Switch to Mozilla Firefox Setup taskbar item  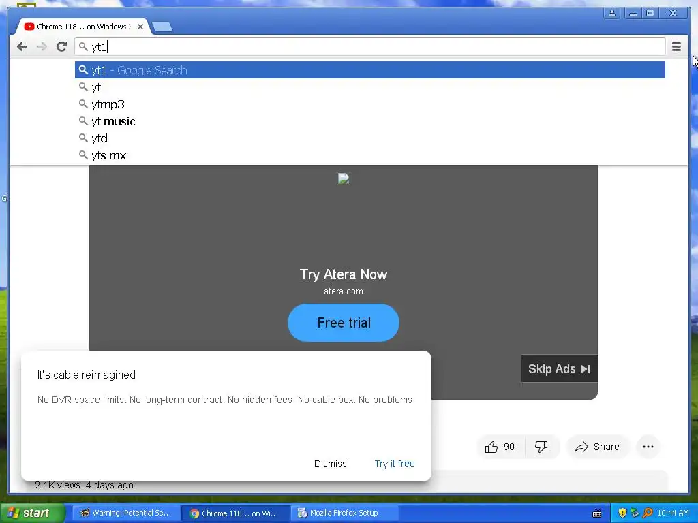point(344,513)
